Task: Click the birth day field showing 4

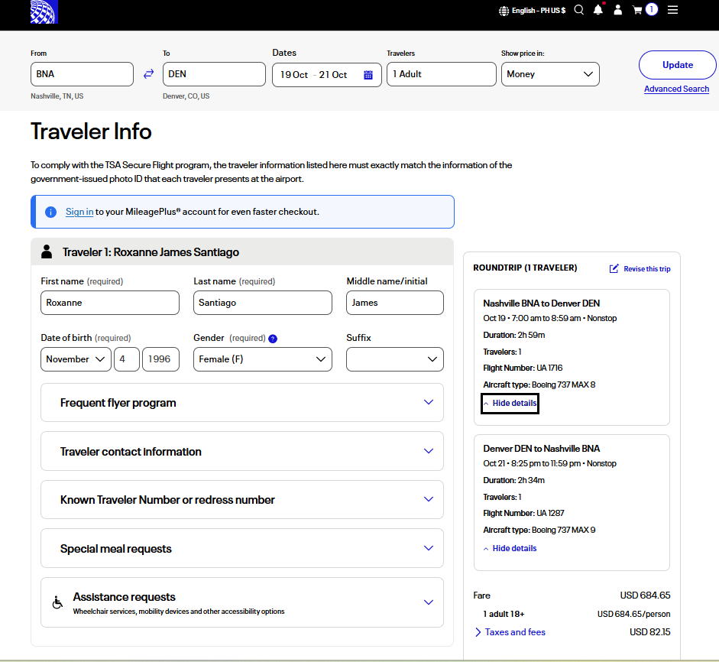Action: pyautogui.click(x=127, y=359)
